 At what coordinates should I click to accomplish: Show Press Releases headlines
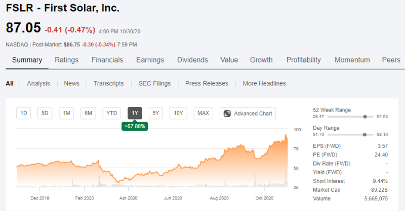[x=207, y=83]
